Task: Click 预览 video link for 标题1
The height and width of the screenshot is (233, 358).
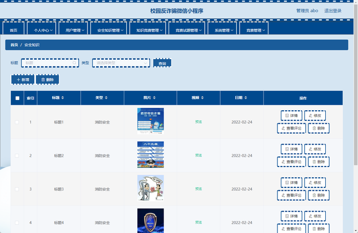Action: point(198,122)
